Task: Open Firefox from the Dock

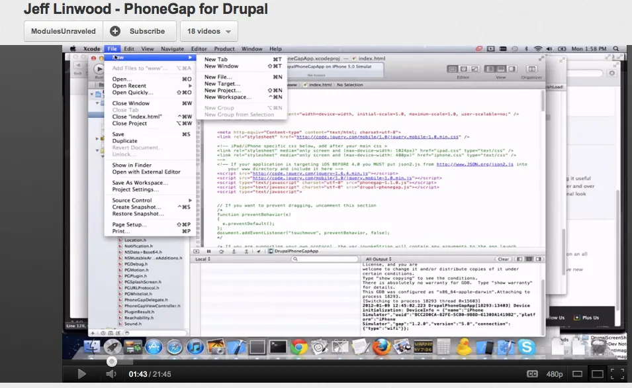Action: pos(381,347)
